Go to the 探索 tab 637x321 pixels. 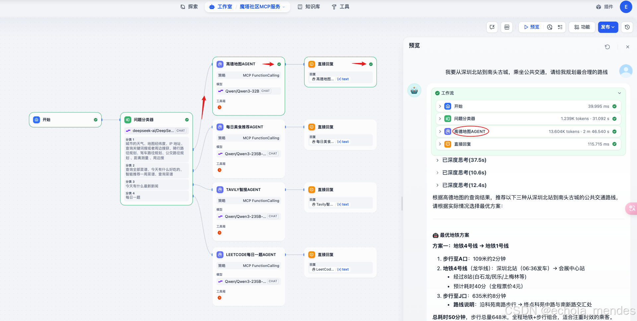[189, 7]
